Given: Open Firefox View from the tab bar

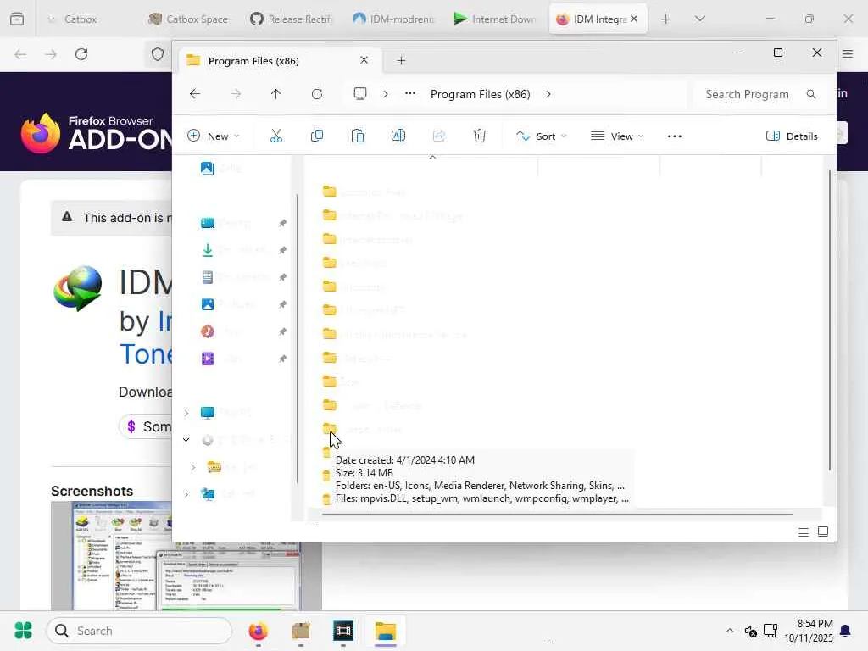Looking at the screenshot, I should click(x=17, y=19).
